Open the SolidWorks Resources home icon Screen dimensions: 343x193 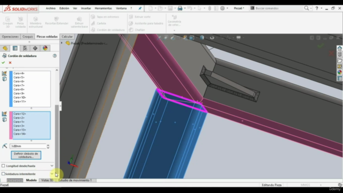(339, 48)
